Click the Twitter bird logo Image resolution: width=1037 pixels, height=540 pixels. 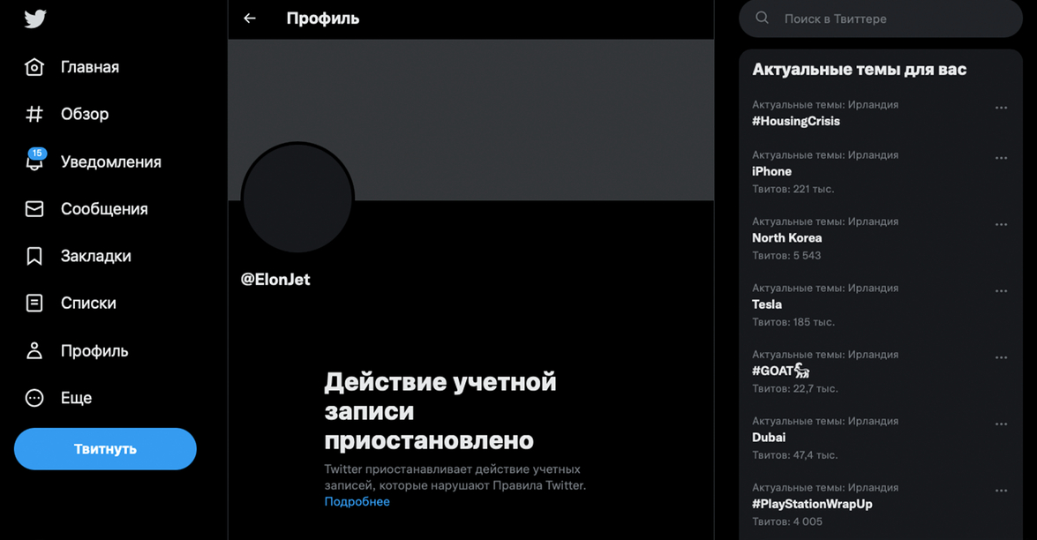click(35, 19)
